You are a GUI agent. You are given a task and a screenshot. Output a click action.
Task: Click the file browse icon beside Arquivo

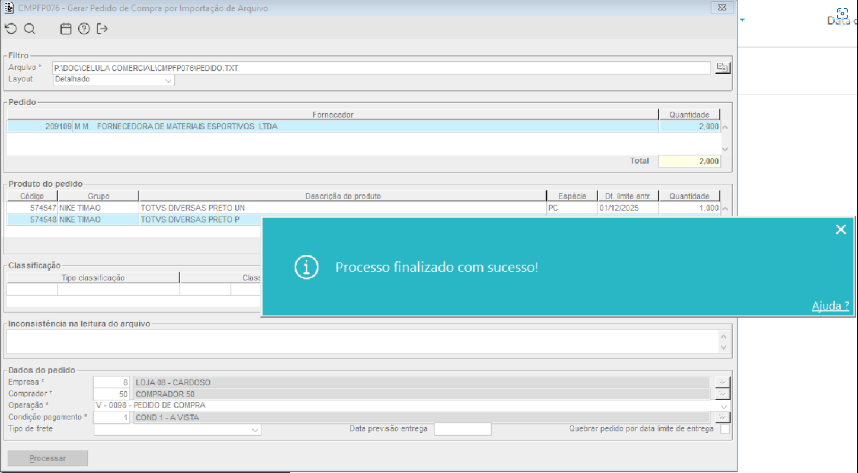point(722,68)
